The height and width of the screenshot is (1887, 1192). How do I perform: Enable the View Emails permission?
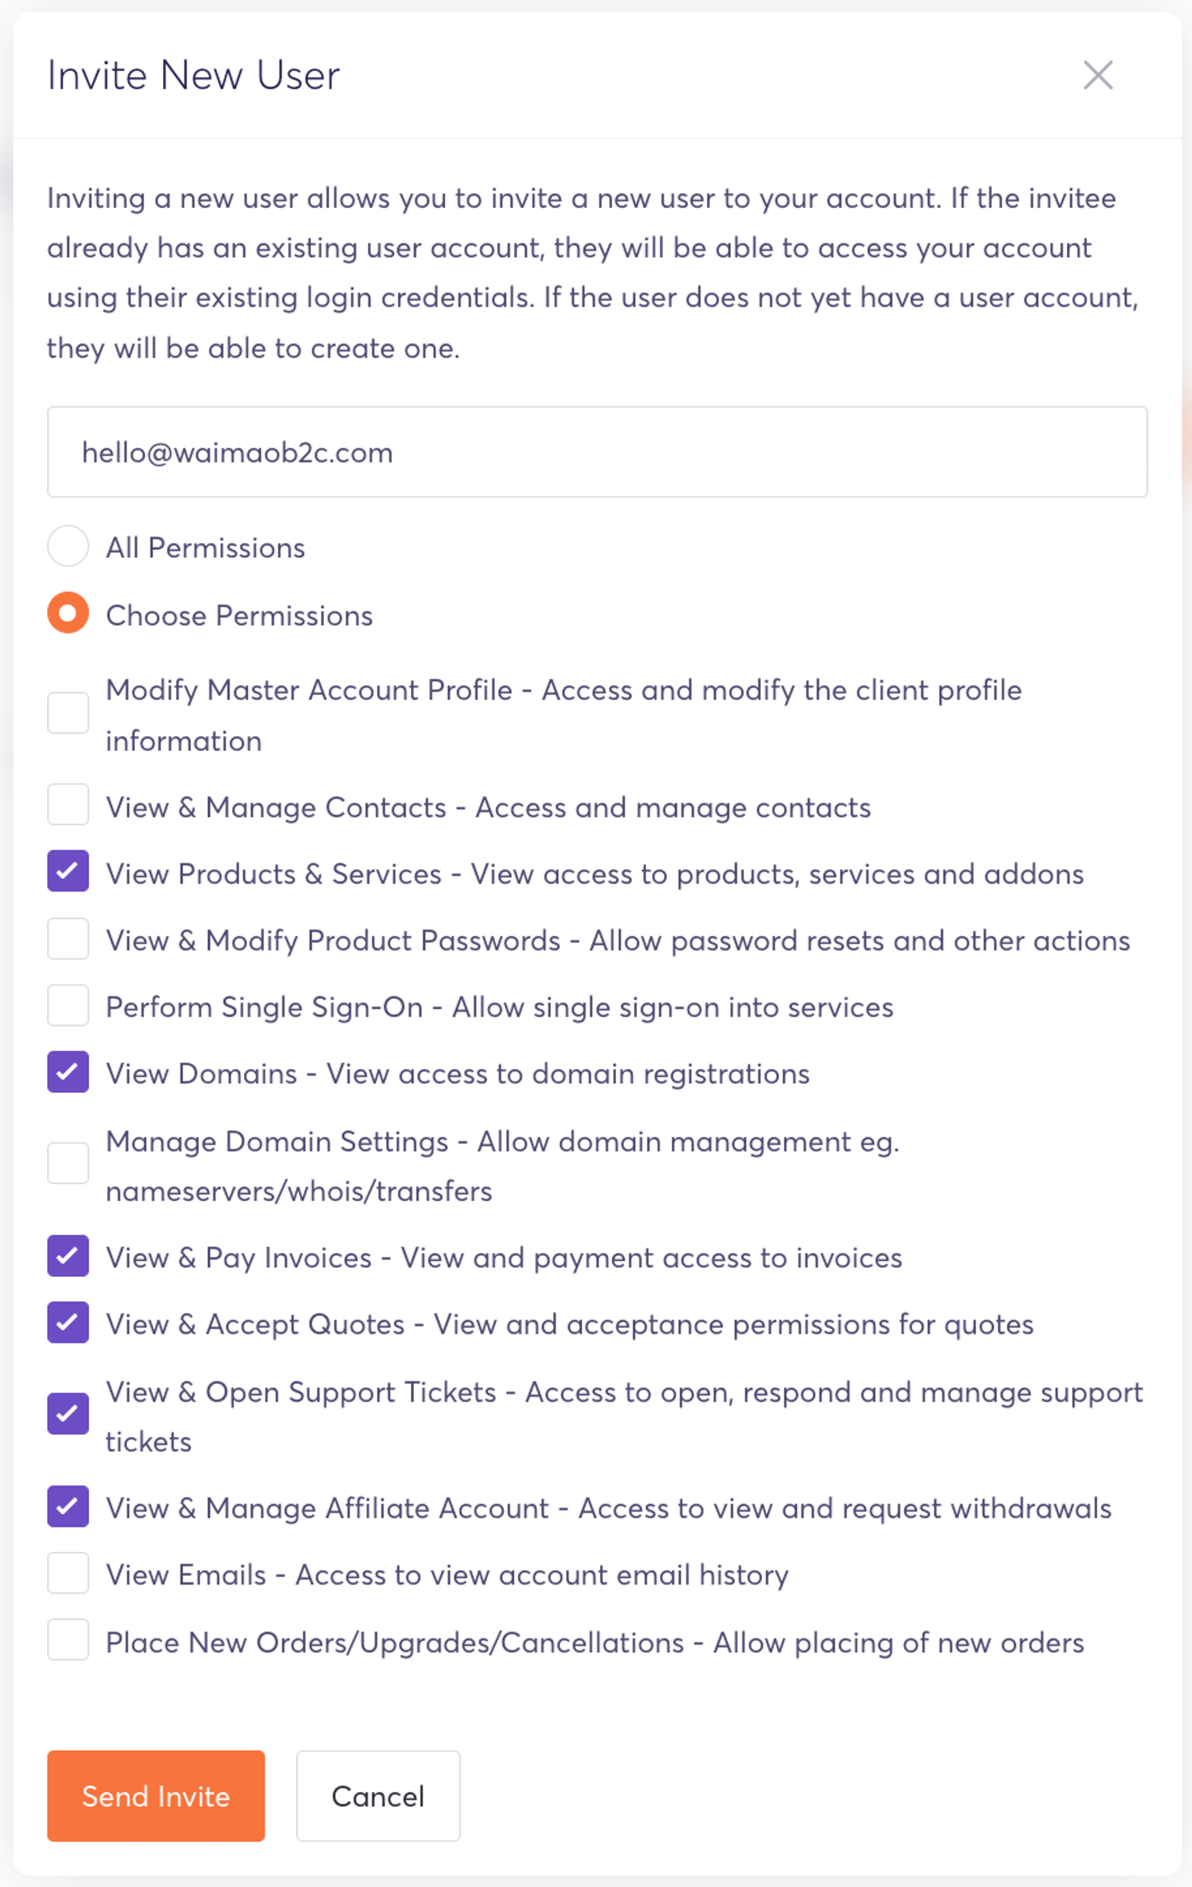(68, 1573)
